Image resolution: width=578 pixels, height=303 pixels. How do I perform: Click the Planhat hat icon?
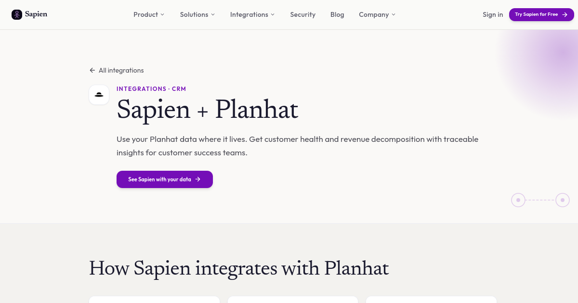[x=99, y=95]
